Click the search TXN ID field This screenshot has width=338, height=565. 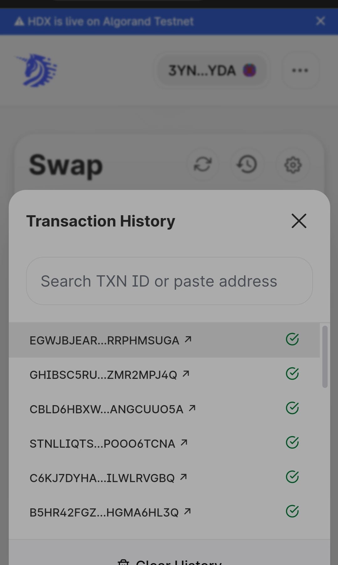169,281
